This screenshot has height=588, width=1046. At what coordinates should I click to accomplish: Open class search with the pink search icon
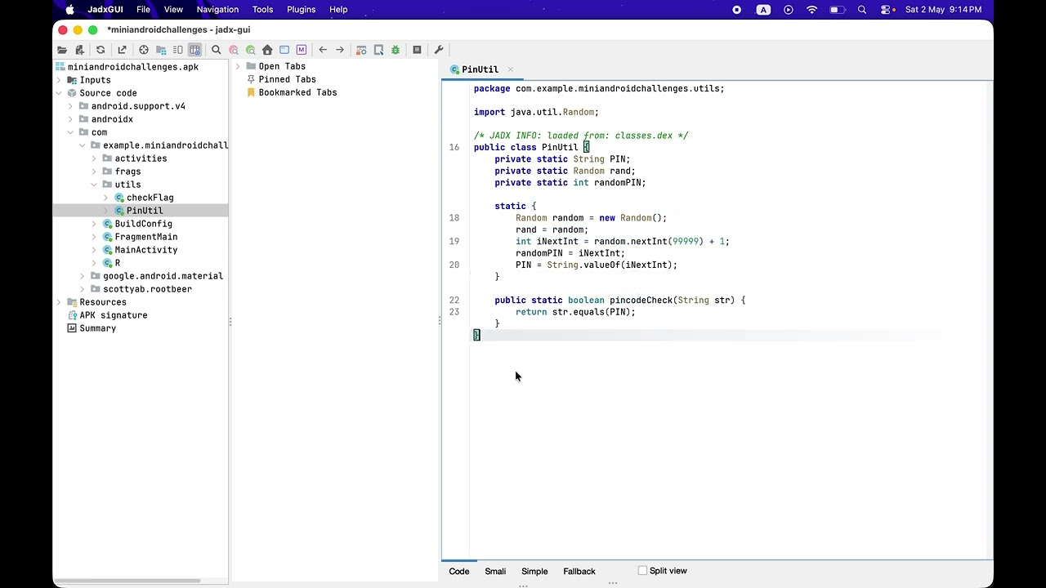point(234,50)
